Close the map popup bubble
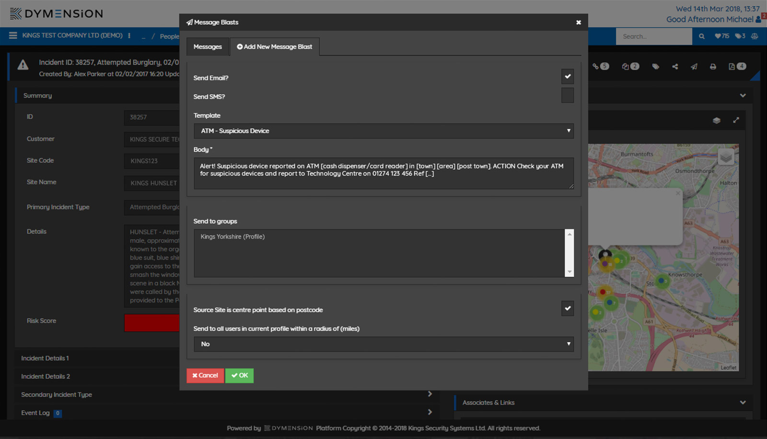 pyautogui.click(x=677, y=193)
